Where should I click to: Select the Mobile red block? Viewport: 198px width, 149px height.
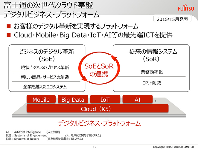pos(41,100)
